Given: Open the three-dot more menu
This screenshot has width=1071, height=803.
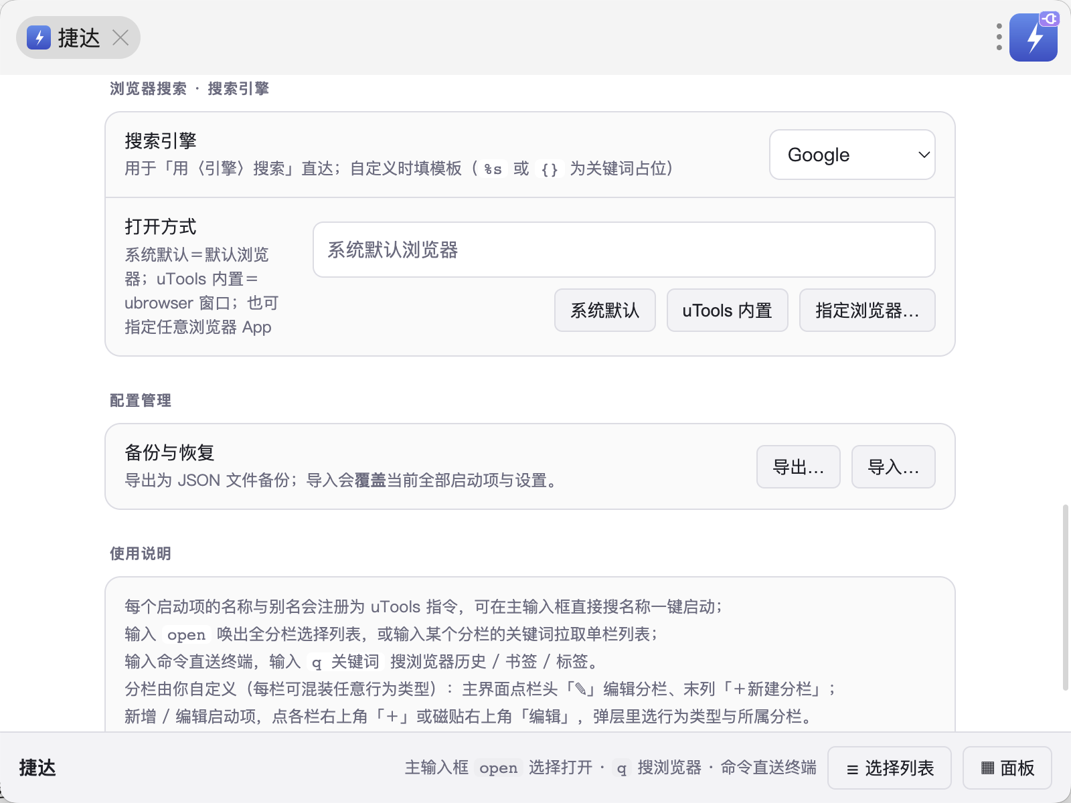Looking at the screenshot, I should point(999,37).
